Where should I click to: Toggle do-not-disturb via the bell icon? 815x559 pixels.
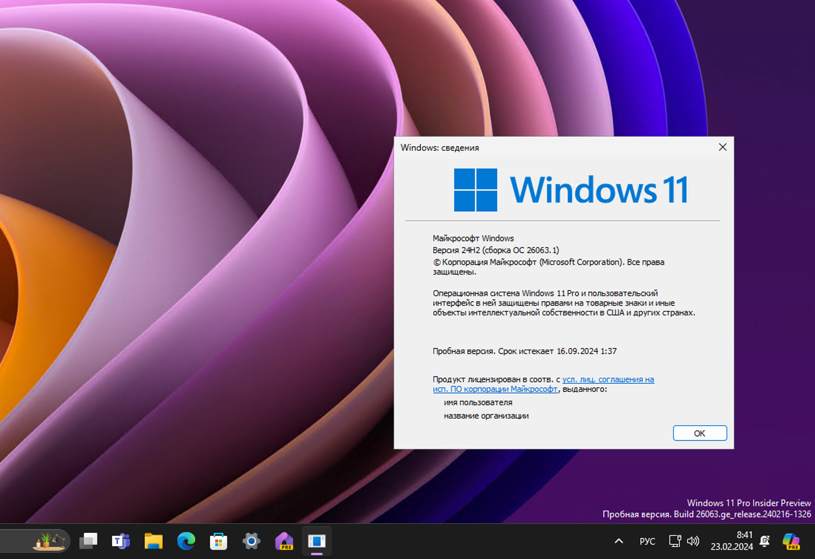coord(764,541)
